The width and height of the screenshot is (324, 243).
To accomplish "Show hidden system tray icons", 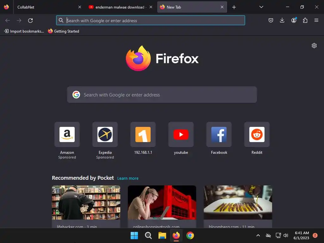I will [258, 235].
